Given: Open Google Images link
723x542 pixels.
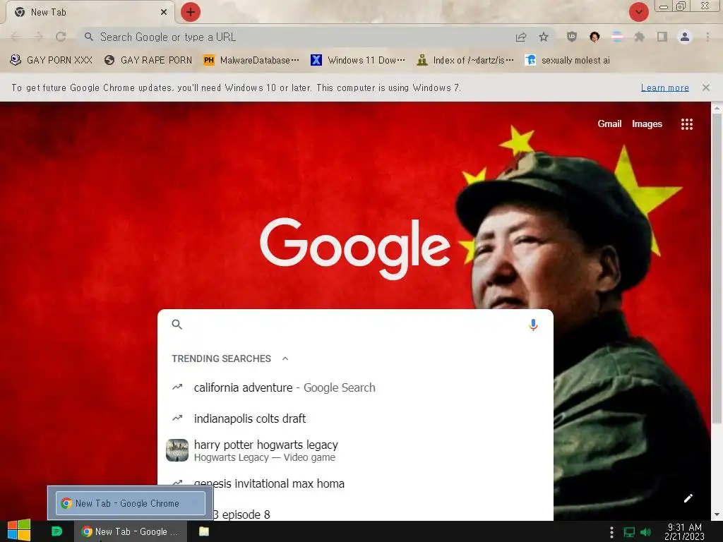Looking at the screenshot, I should pyautogui.click(x=647, y=124).
